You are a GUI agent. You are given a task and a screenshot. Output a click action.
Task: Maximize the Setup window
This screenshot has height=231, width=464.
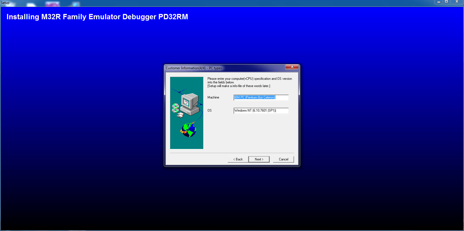pyautogui.click(x=446, y=2)
